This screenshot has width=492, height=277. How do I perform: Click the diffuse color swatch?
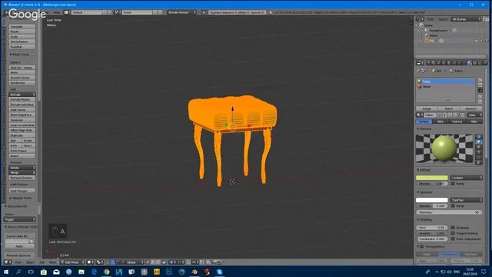pyautogui.click(x=432, y=178)
